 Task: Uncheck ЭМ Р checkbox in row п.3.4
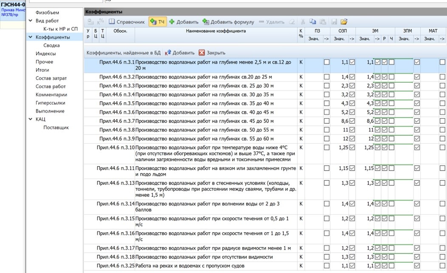[x=385, y=94]
